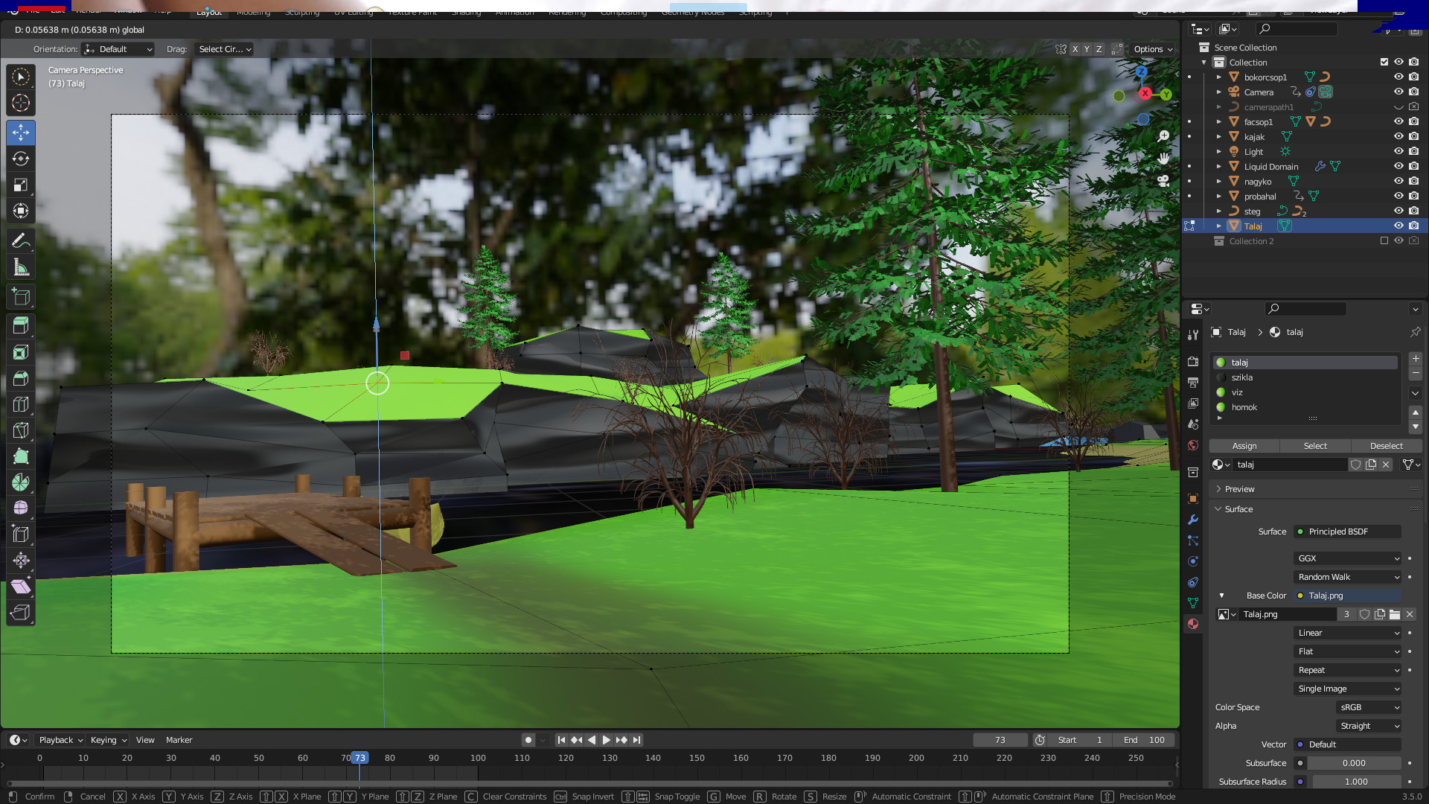Viewport: 1429px width, 804px height.
Task: Select the Poly Build tool
Action: (x=21, y=456)
